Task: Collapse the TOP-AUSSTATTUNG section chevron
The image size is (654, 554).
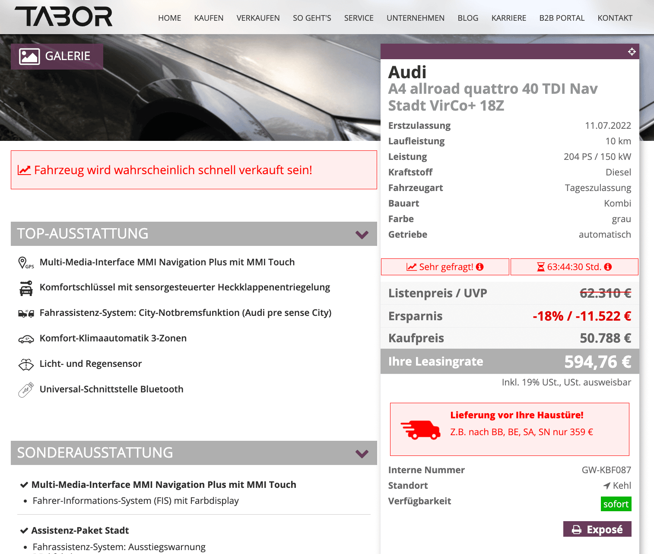Action: click(x=362, y=234)
